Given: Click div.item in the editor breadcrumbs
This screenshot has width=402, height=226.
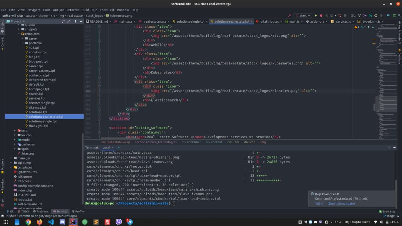Looking at the screenshot, I should pyautogui.click(x=233, y=142).
